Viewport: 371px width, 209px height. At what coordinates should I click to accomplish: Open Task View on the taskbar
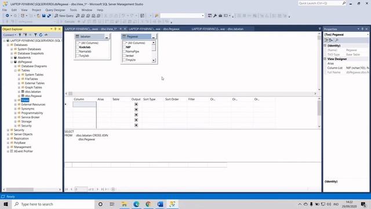(x=112, y=204)
